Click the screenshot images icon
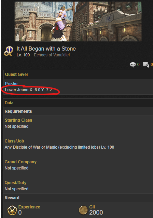The width and height of the screenshot is (153, 218). [x=146, y=65]
